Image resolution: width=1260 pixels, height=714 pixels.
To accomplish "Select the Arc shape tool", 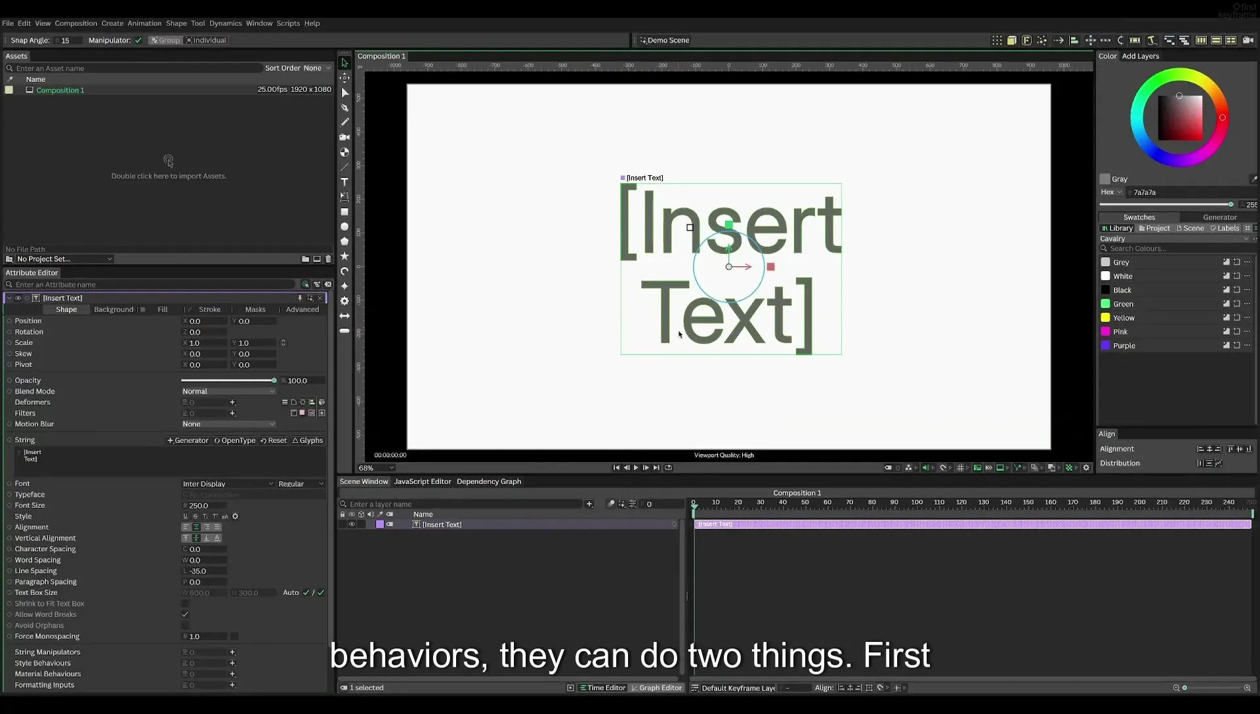I will 345,271.
